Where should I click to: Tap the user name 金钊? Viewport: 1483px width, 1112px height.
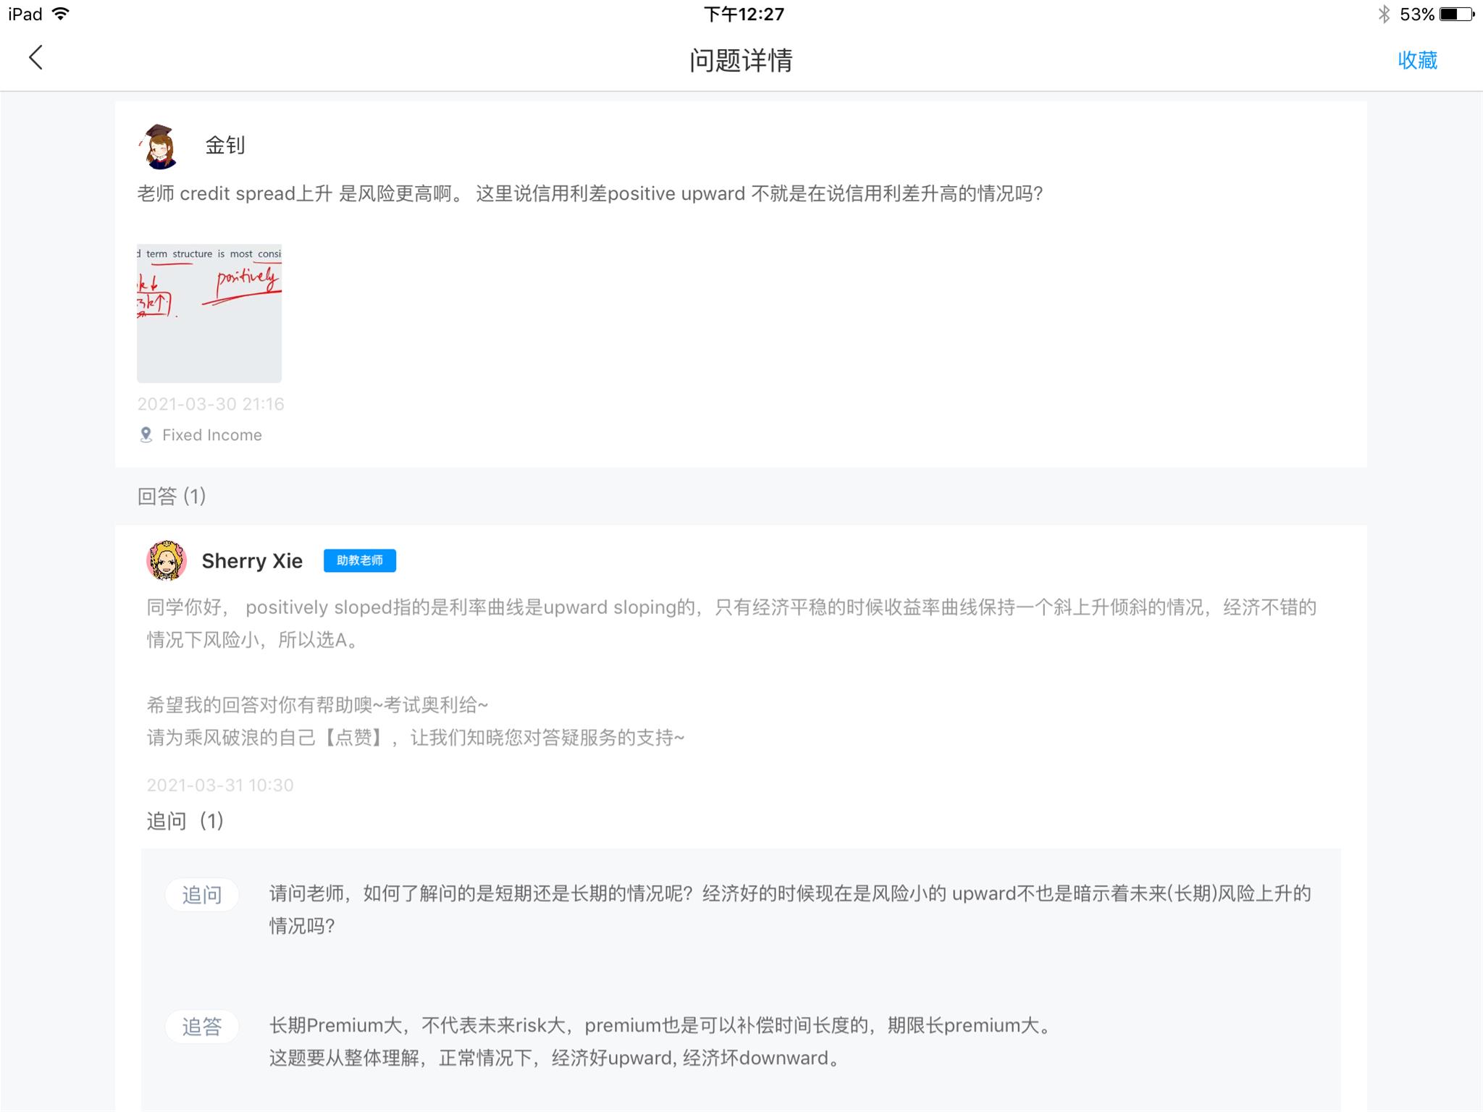point(225,146)
